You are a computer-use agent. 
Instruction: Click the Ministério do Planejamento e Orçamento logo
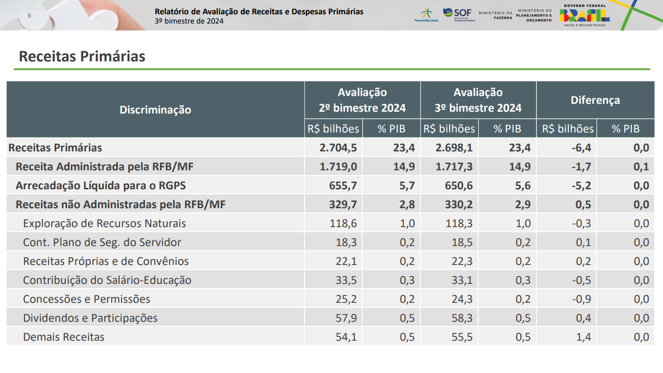(535, 15)
